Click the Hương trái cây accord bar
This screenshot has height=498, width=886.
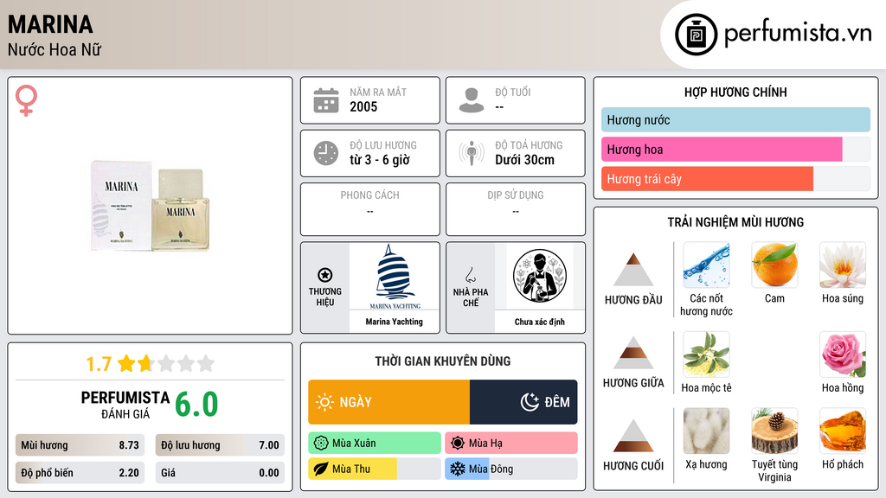(x=735, y=178)
